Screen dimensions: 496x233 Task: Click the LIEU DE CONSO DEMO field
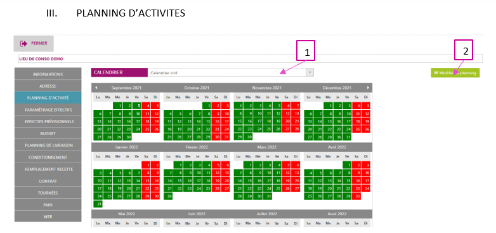click(x=250, y=58)
